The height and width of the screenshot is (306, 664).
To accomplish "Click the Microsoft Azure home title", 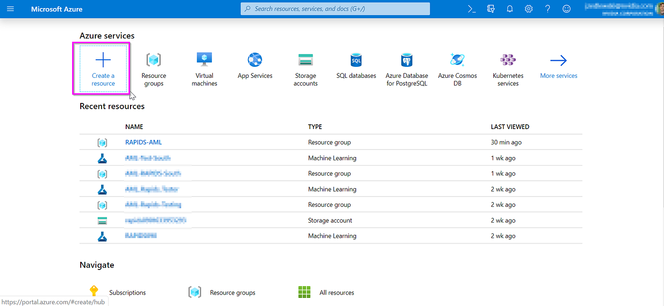I will tap(57, 9).
